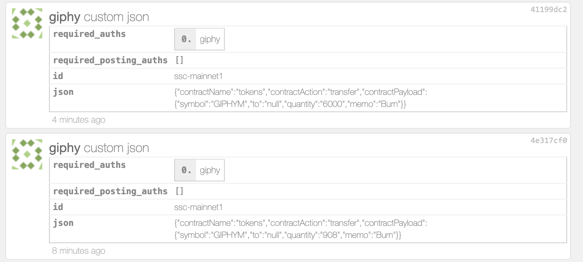583x262 pixels.
Task: Click required_posting_auths label in second transaction
Action: pos(110,191)
